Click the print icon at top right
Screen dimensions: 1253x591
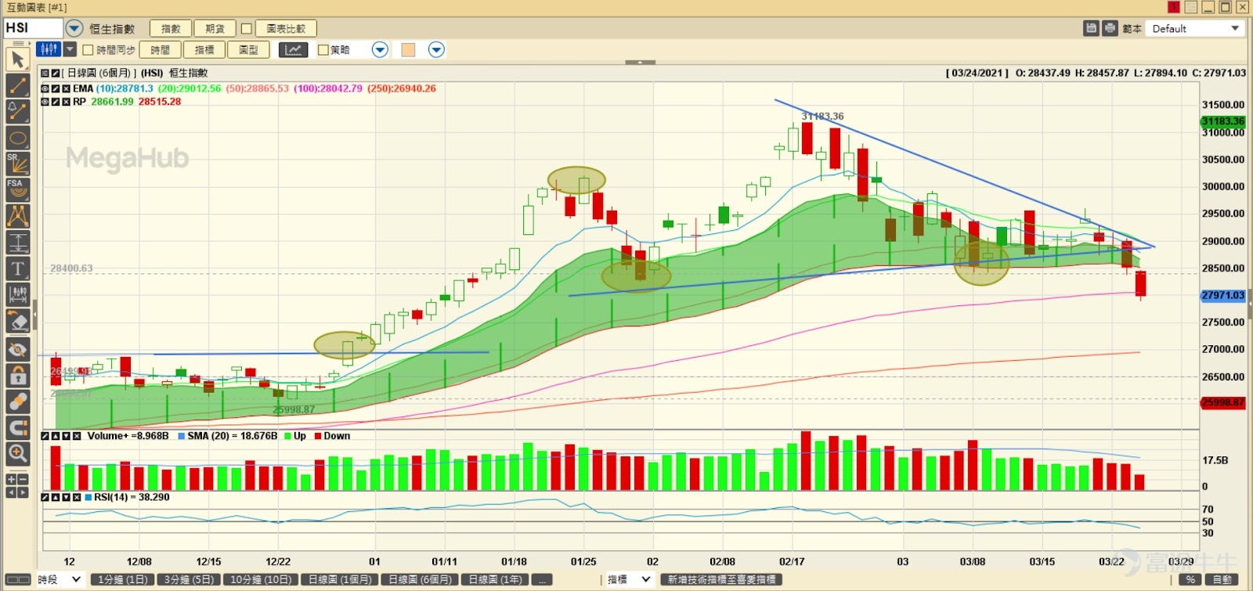click(x=1110, y=28)
